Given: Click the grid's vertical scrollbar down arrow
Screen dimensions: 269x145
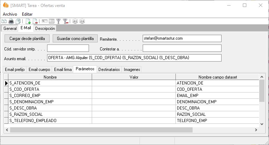Looking at the screenshot, I should [262, 124].
